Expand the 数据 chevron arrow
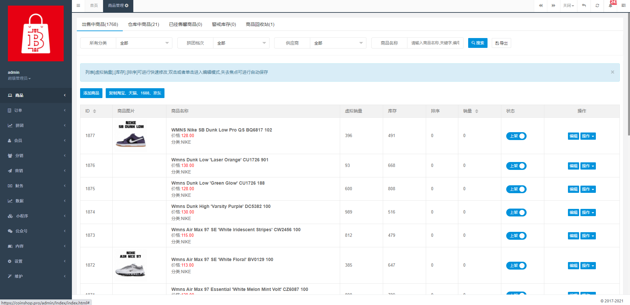 pyautogui.click(x=65, y=201)
